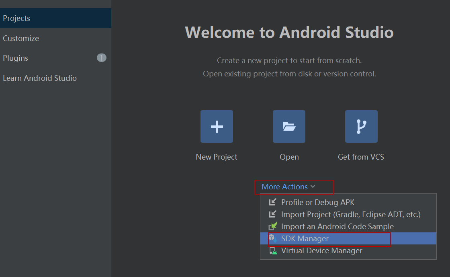Viewport: 450px width, 277px height.
Task: Click 'Open existing project from disk or version control.'
Action: 289,74
